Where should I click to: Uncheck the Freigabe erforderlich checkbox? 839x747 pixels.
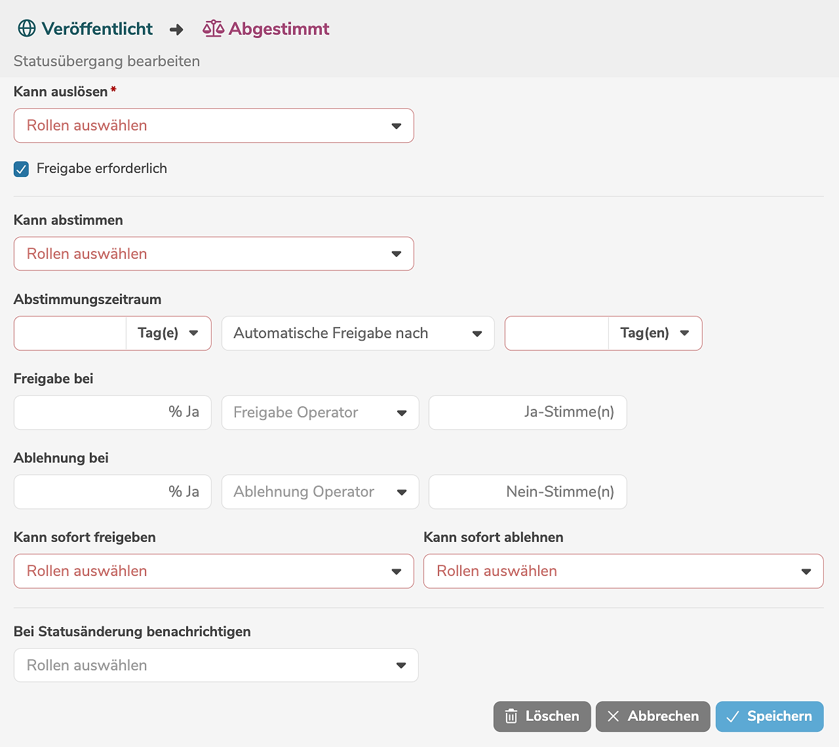click(x=22, y=169)
